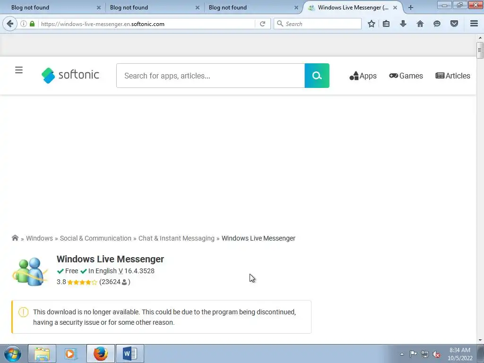Click the Show desktop strip beside the clock
Image resolution: width=484 pixels, height=363 pixels.
coord(481,354)
